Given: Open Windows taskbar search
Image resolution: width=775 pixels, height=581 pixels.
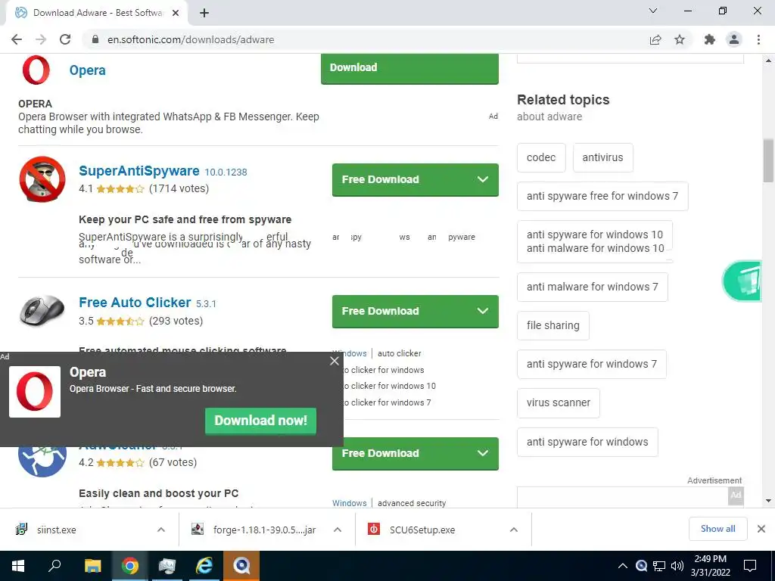Looking at the screenshot, I should [x=54, y=566].
